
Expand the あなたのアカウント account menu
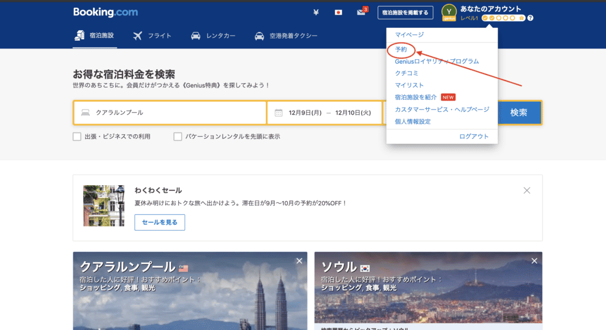tap(491, 9)
